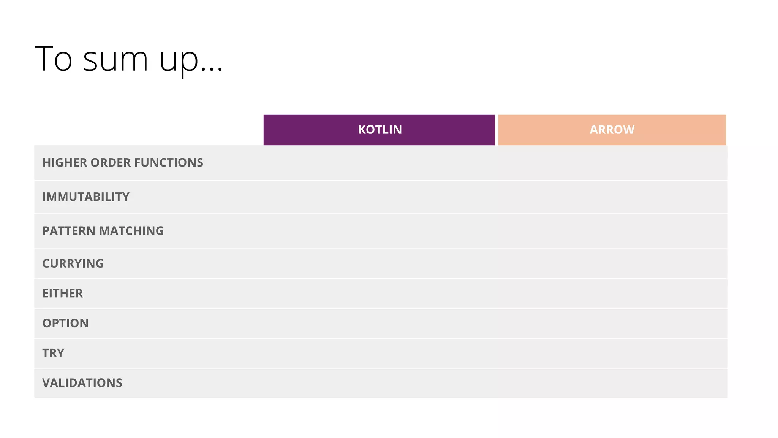Image resolution: width=778 pixels, height=438 pixels.
Task: Select the Pattern Matching cell under KOTLIN
Action: [x=379, y=231]
